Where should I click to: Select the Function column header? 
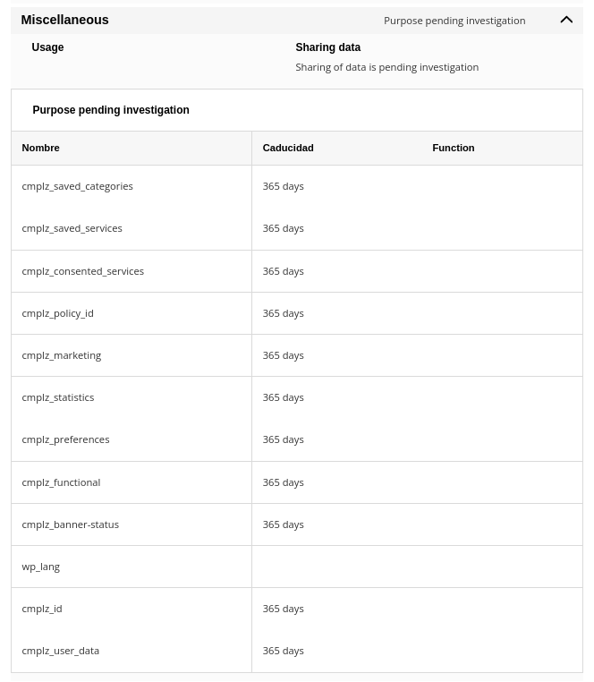point(453,148)
